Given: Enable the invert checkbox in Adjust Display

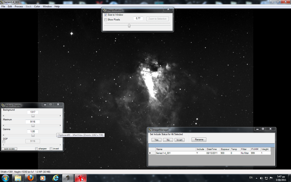Looking at the screenshot, I should (x=51, y=149).
